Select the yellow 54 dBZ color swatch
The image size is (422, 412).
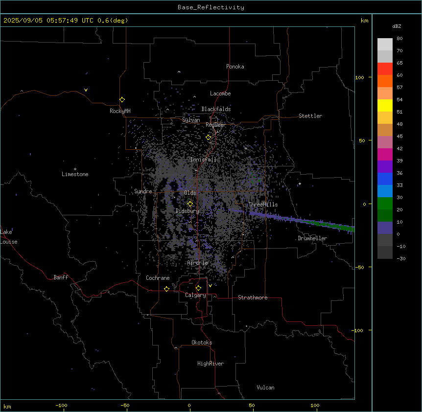click(385, 105)
